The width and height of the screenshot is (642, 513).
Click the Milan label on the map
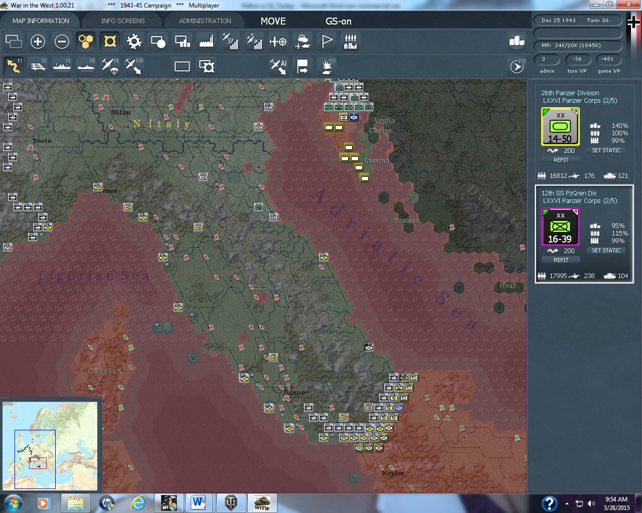(120, 112)
